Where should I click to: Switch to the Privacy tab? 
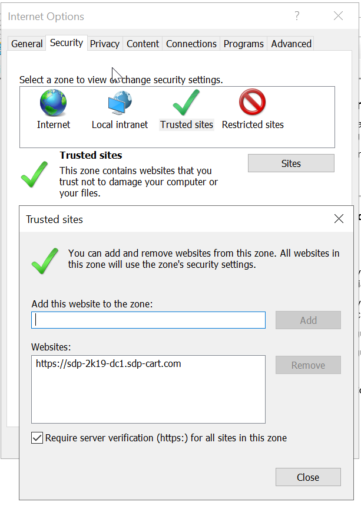(x=105, y=44)
